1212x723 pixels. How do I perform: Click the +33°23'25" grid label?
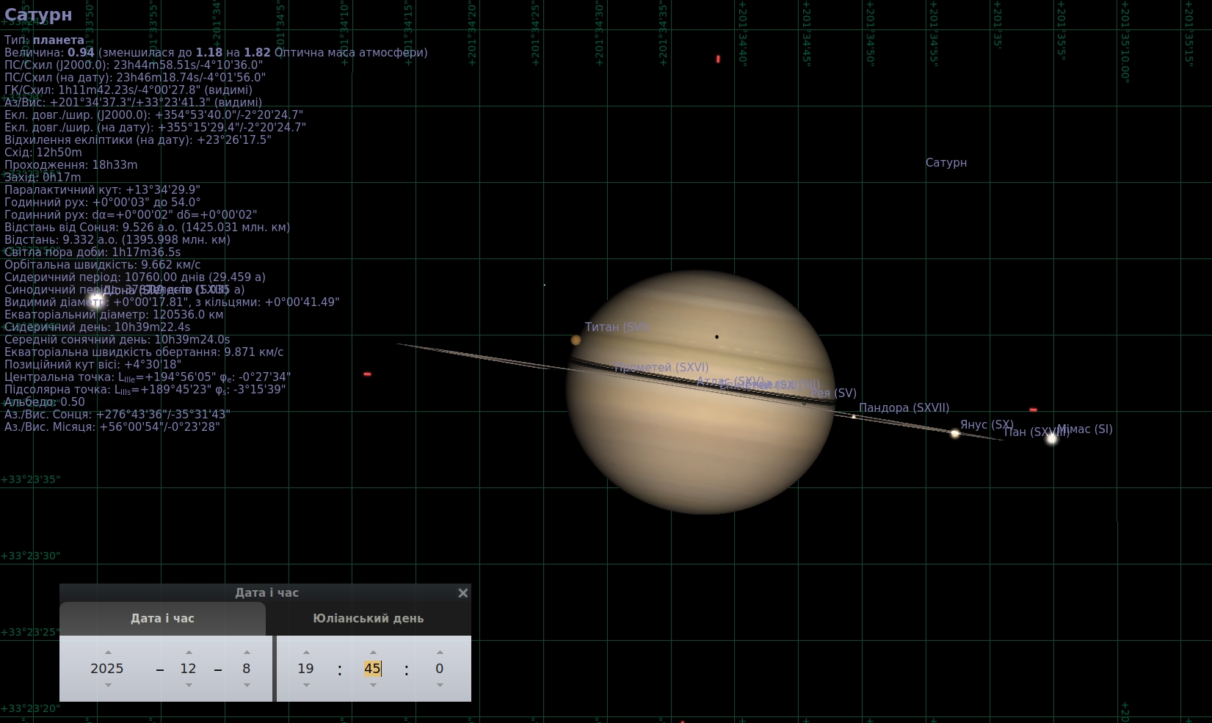[31, 633]
